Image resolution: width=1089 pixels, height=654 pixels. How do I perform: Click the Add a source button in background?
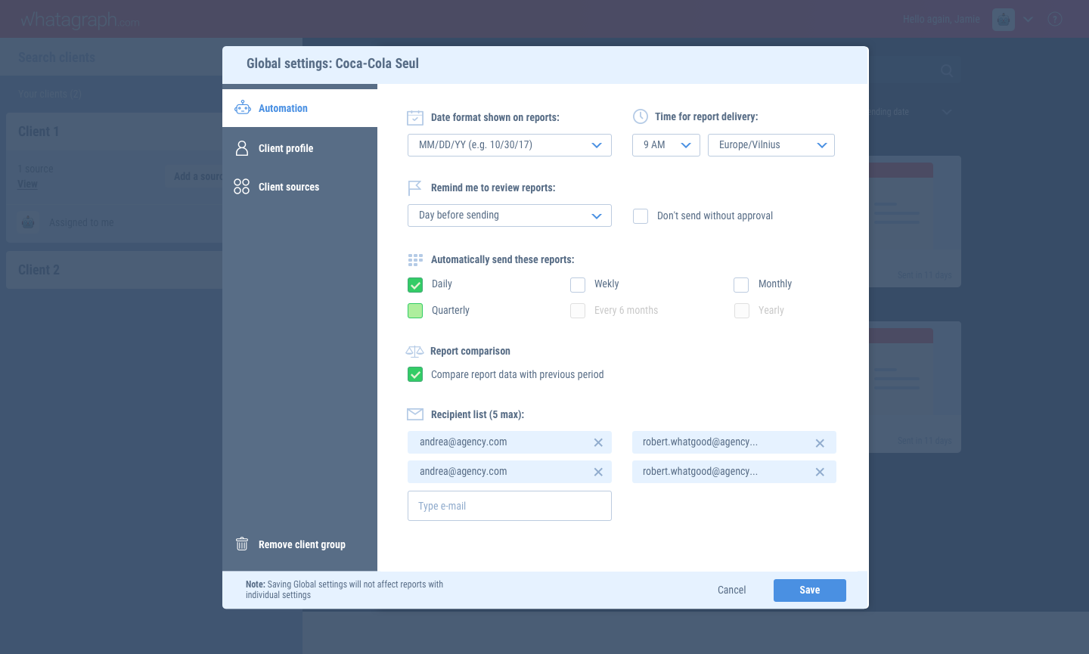[195, 176]
